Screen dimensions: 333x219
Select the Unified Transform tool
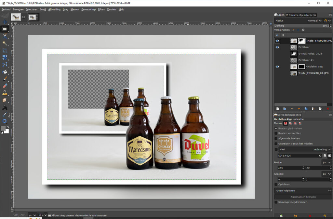pyautogui.click(x=5, y=57)
